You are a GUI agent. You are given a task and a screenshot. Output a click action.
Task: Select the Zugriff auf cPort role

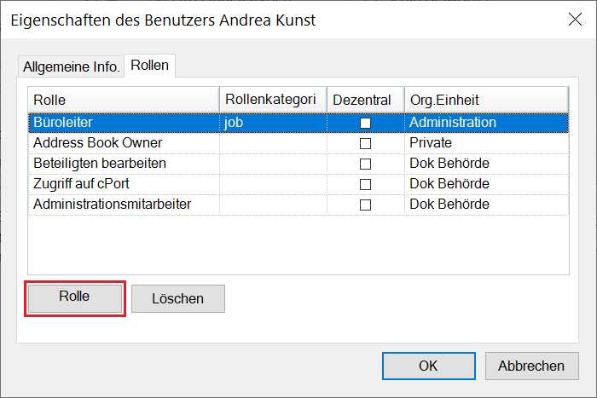(83, 184)
